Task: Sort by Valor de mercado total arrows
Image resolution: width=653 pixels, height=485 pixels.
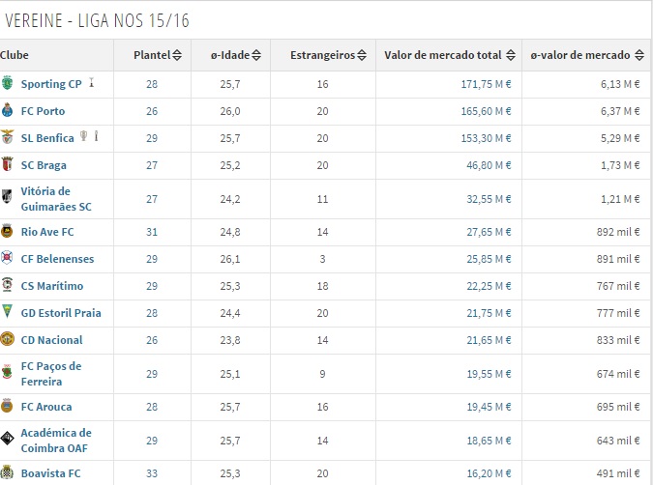Action: point(511,55)
